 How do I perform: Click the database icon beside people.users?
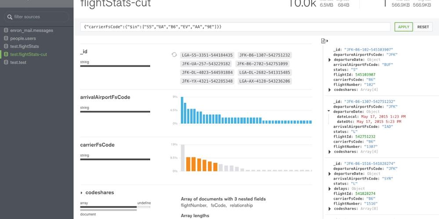[x=6, y=38]
